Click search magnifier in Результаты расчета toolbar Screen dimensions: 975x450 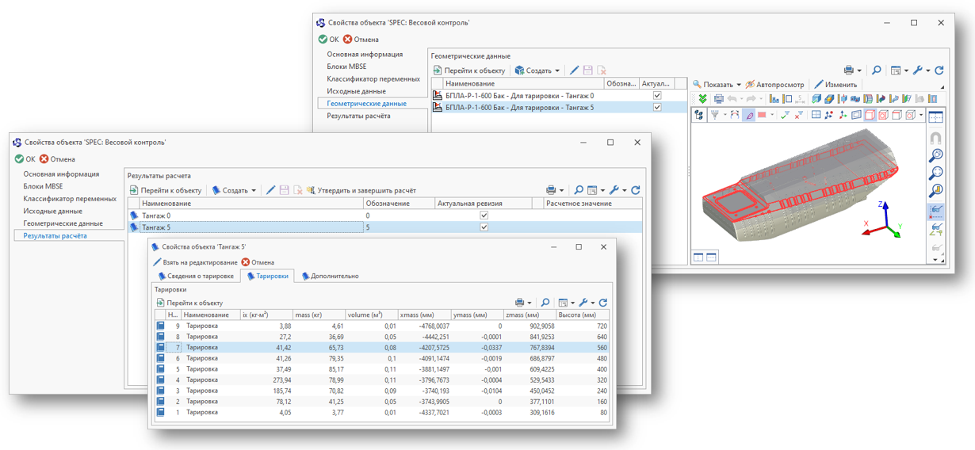[579, 190]
